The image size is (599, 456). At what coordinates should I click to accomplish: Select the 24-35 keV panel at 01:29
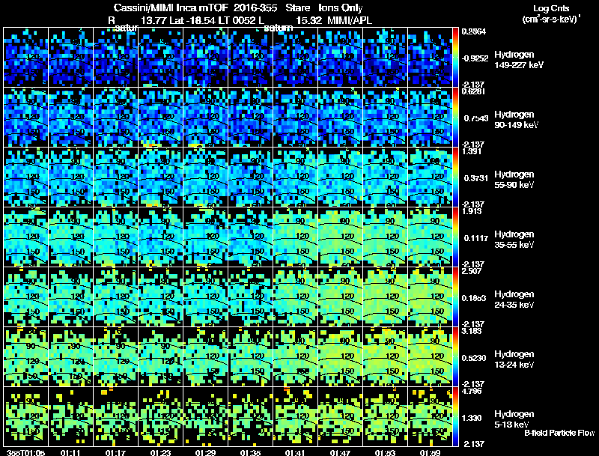205,297
